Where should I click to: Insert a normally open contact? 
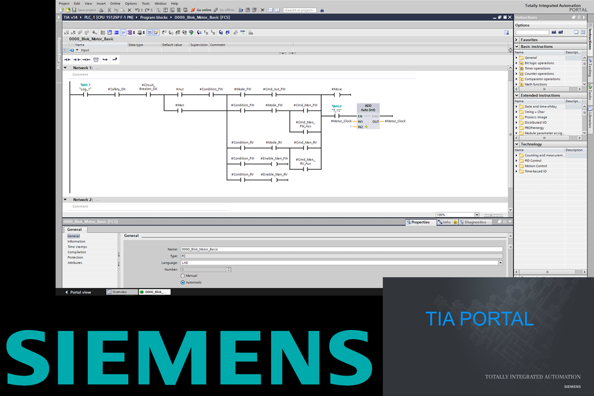click(68, 59)
